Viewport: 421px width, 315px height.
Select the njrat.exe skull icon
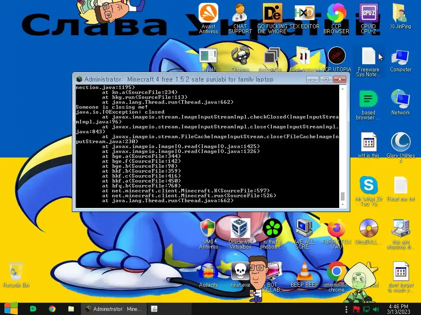click(x=240, y=275)
